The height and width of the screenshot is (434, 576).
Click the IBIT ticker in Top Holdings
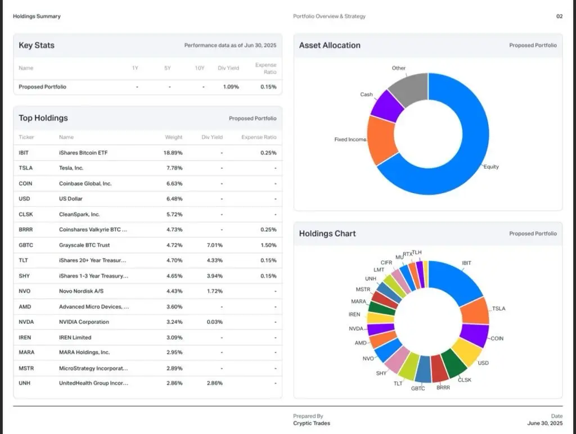point(24,153)
